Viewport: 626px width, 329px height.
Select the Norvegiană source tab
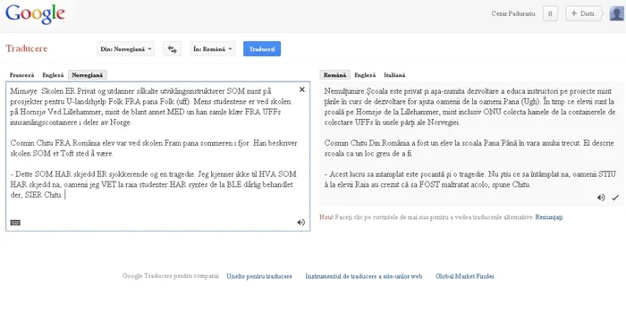click(x=87, y=75)
